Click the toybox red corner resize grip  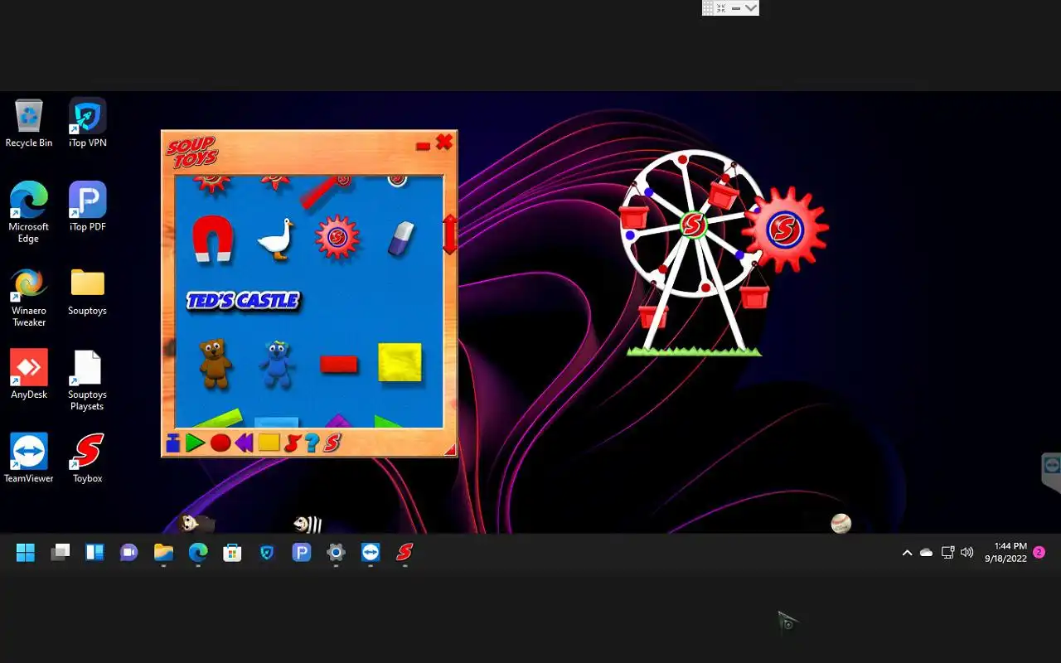tap(451, 450)
